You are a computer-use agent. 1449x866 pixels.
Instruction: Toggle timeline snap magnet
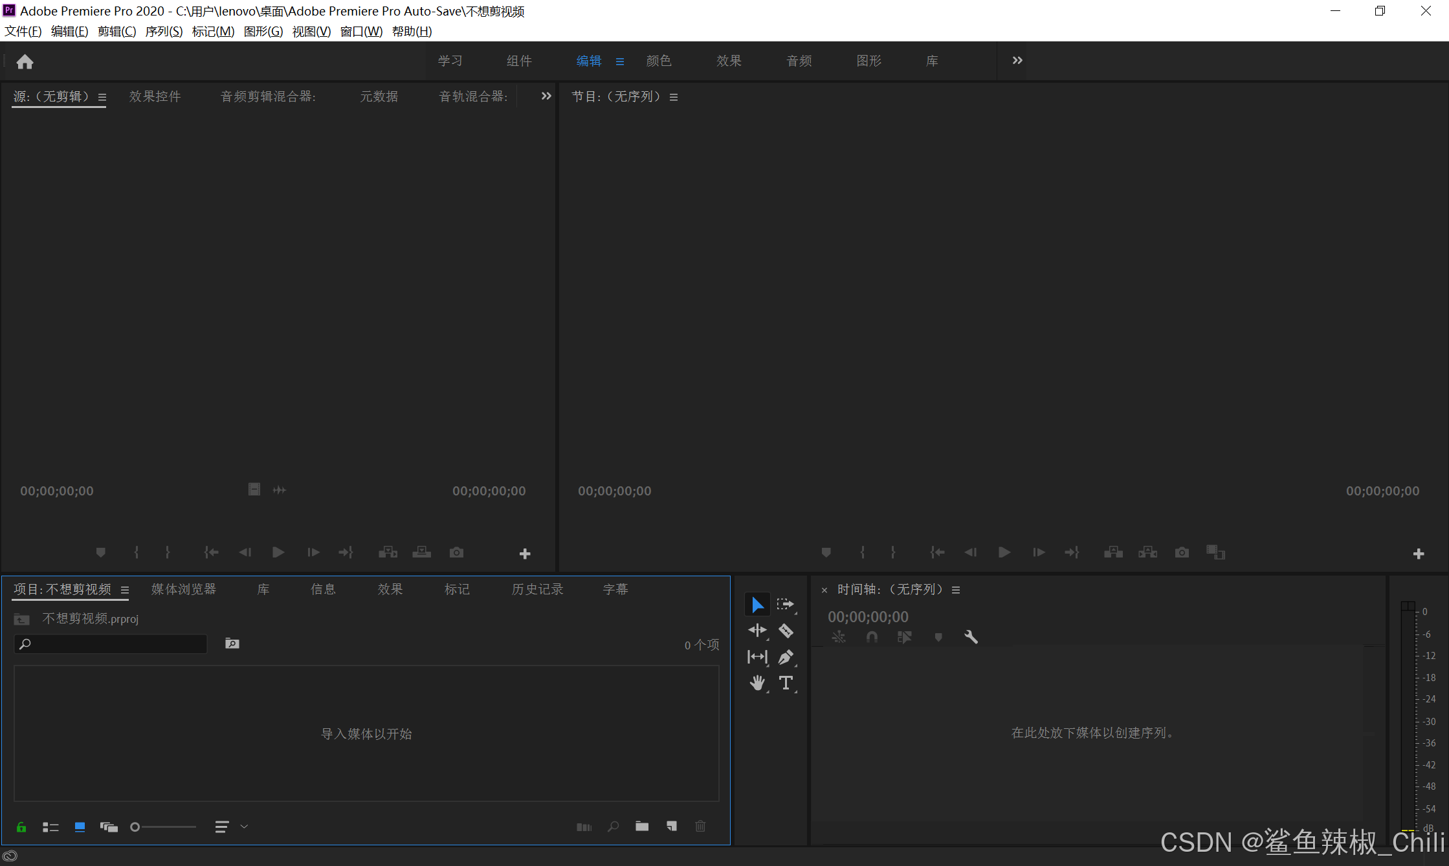pos(872,637)
